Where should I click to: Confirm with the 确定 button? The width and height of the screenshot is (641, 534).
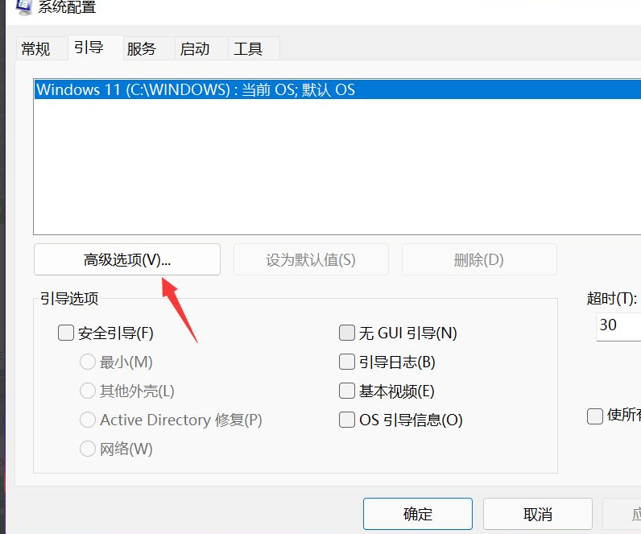point(417,514)
